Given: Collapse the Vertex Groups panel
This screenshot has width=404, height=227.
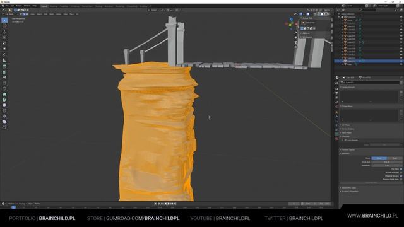Looking at the screenshot, I should coord(348,87).
